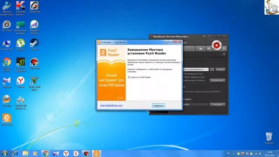Click the red Я Yandex taskbar icon

(76, 154)
